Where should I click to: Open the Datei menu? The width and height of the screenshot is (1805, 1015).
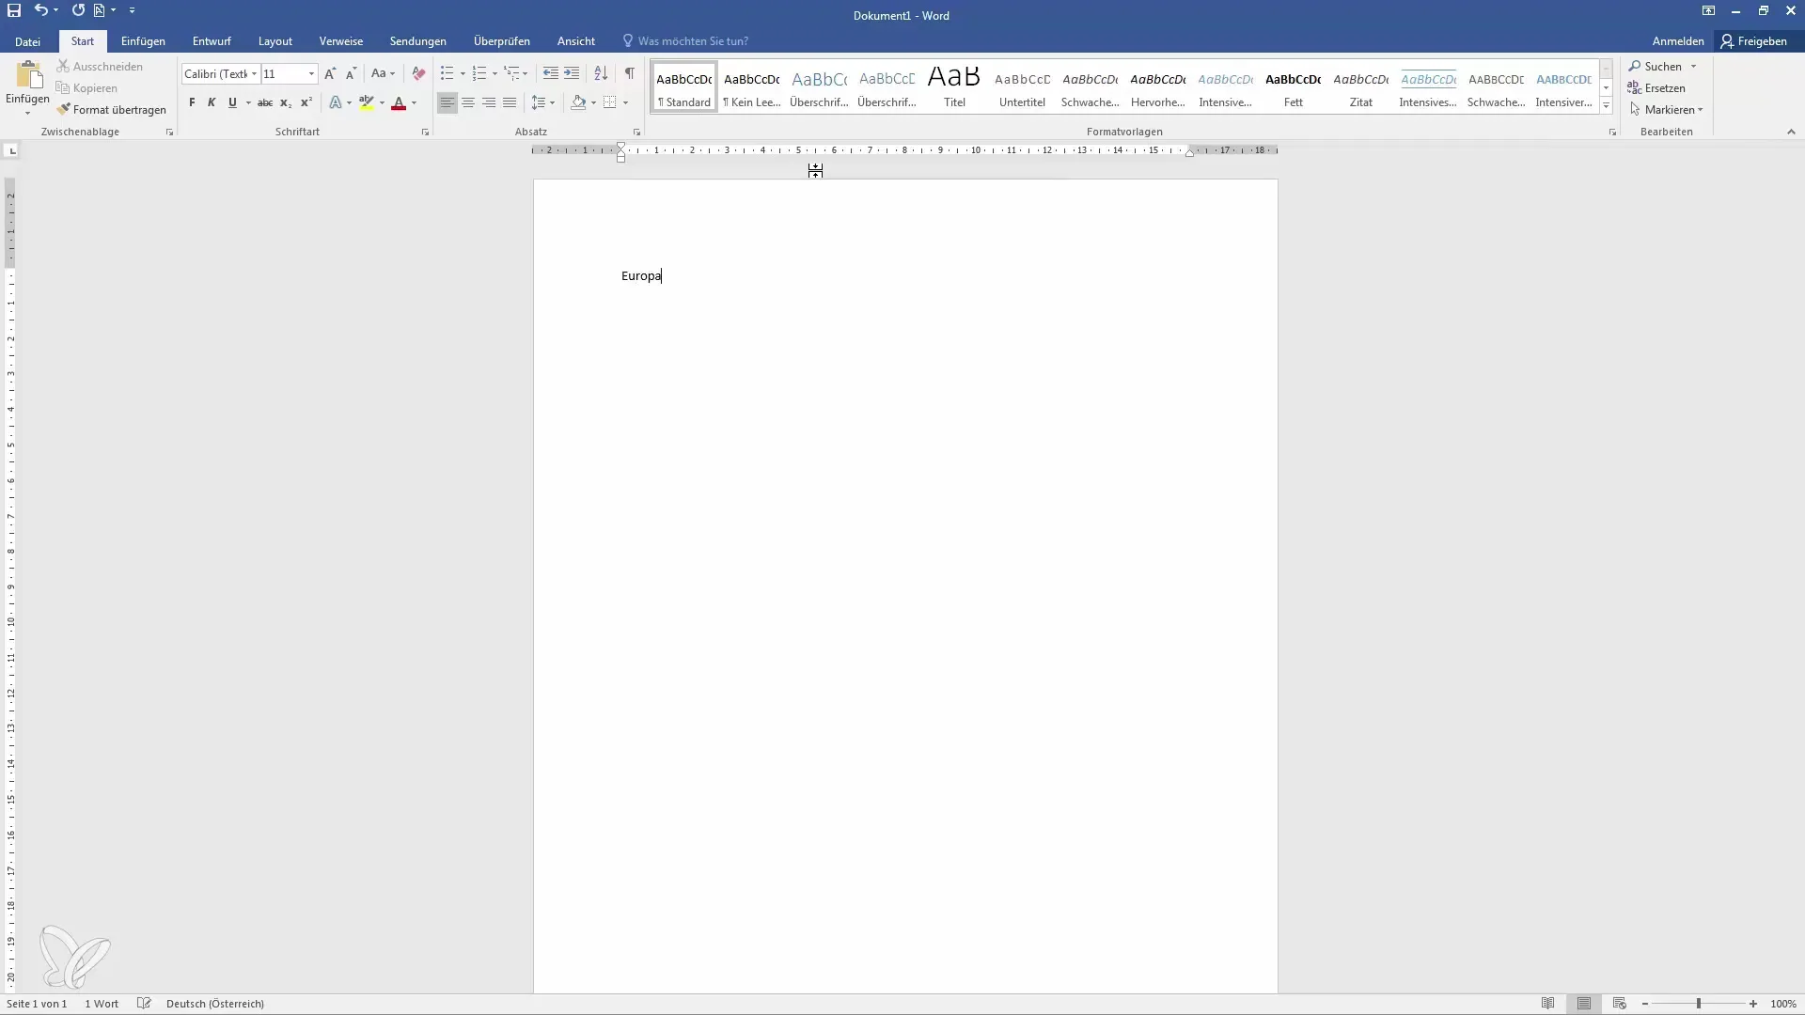26,41
